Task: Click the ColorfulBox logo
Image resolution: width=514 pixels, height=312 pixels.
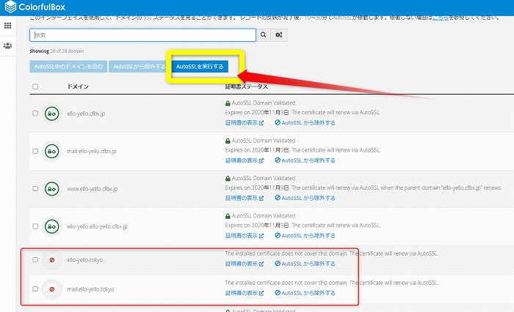Action: (x=37, y=7)
